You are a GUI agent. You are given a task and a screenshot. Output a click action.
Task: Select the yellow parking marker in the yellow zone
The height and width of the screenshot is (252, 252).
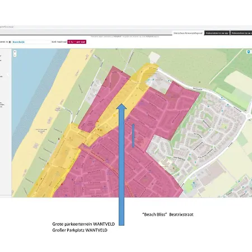(x=114, y=116)
